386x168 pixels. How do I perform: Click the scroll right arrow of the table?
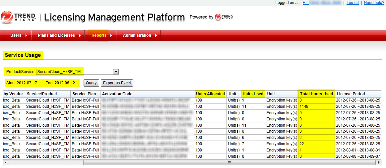(x=379, y=163)
